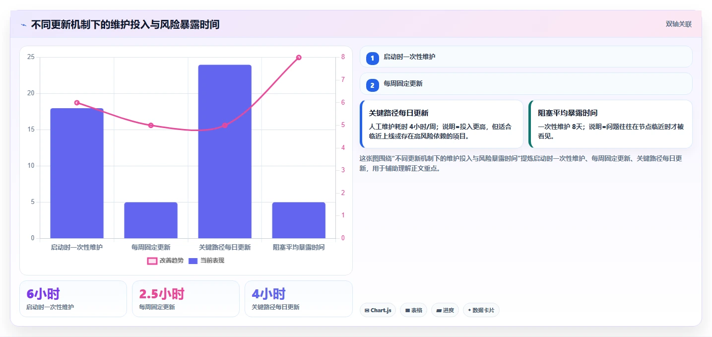
Task: Select the 每周固定更新 list item text
Action: pos(403,83)
